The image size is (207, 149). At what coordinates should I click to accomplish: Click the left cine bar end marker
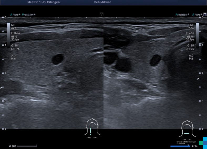37,145
